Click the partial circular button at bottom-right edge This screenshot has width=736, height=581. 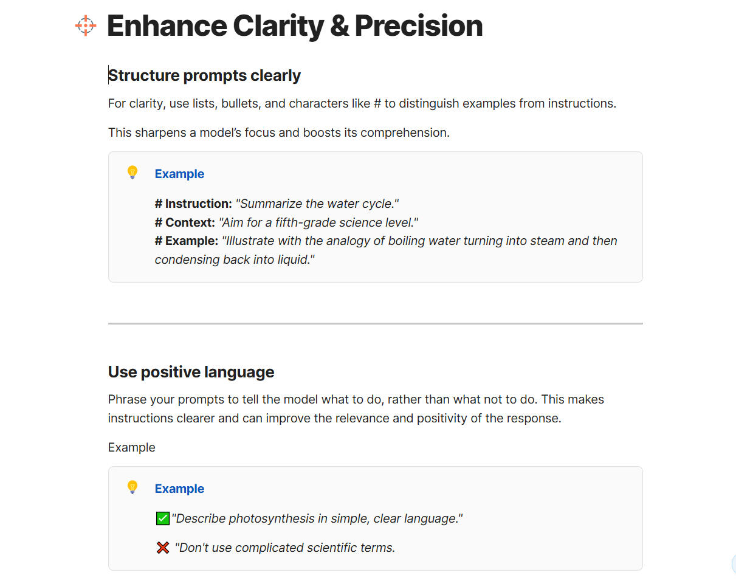pyautogui.click(x=732, y=565)
